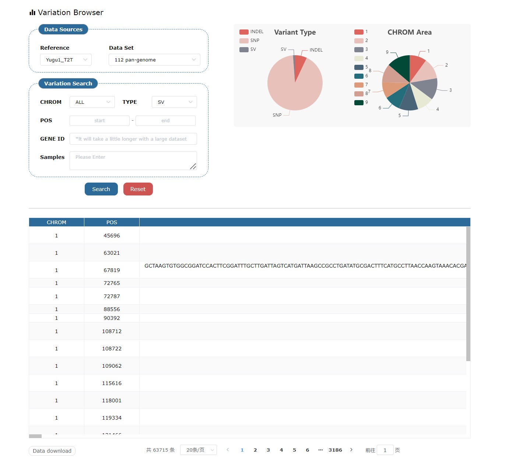Click the POS end input field

tap(165, 120)
